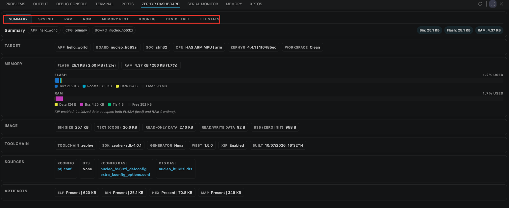Select the SUMMARY dashboard tab
The height and width of the screenshot is (208, 509).
18,19
